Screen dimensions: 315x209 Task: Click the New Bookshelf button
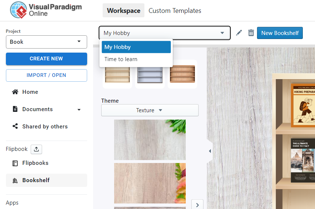click(280, 33)
